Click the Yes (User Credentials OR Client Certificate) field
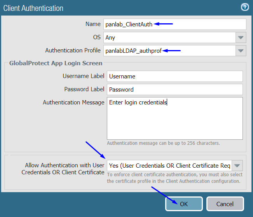This screenshot has width=253, height=217. pyautogui.click(x=169, y=166)
